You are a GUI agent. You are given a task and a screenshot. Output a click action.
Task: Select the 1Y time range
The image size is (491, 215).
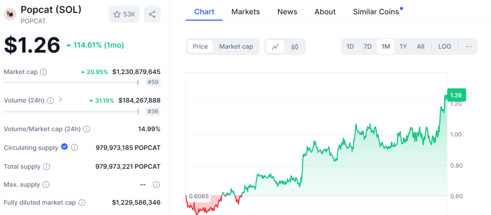(403, 47)
